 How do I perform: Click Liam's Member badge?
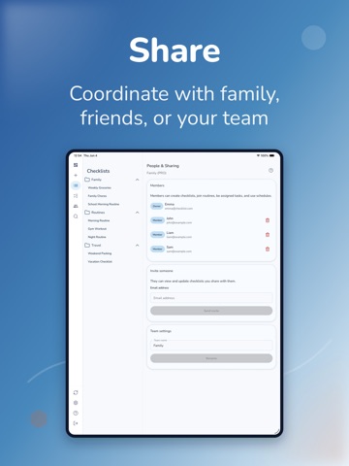point(158,235)
